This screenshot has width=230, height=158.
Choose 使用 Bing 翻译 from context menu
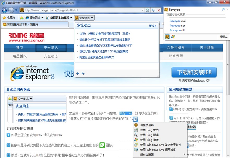[x=149, y=135]
